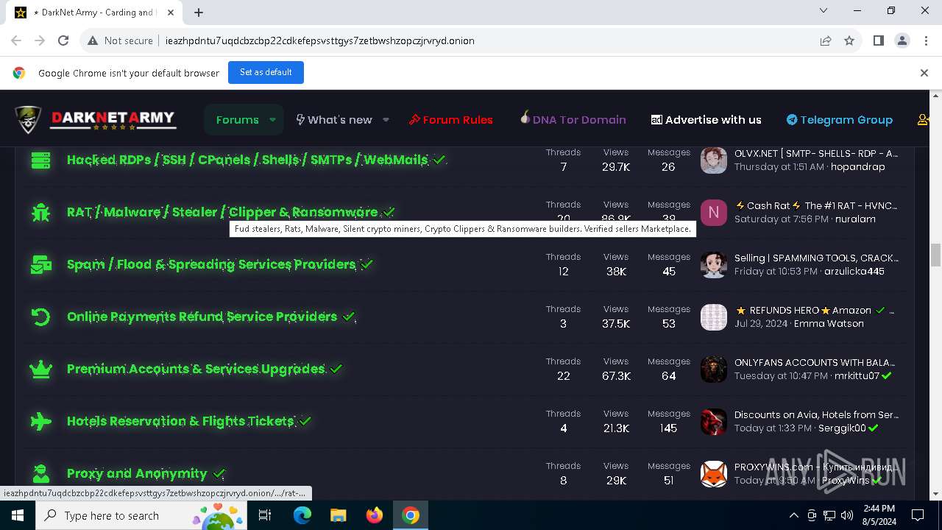Click the anonymous figure icon beside Proxy and Anonymity
This screenshot has height=530, width=942.
pos(40,474)
